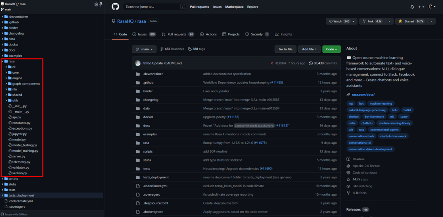Image resolution: width=443 pixels, height=217 pixels.
Task: Open the .devcontainer folder in file list
Action: click(x=153, y=74)
